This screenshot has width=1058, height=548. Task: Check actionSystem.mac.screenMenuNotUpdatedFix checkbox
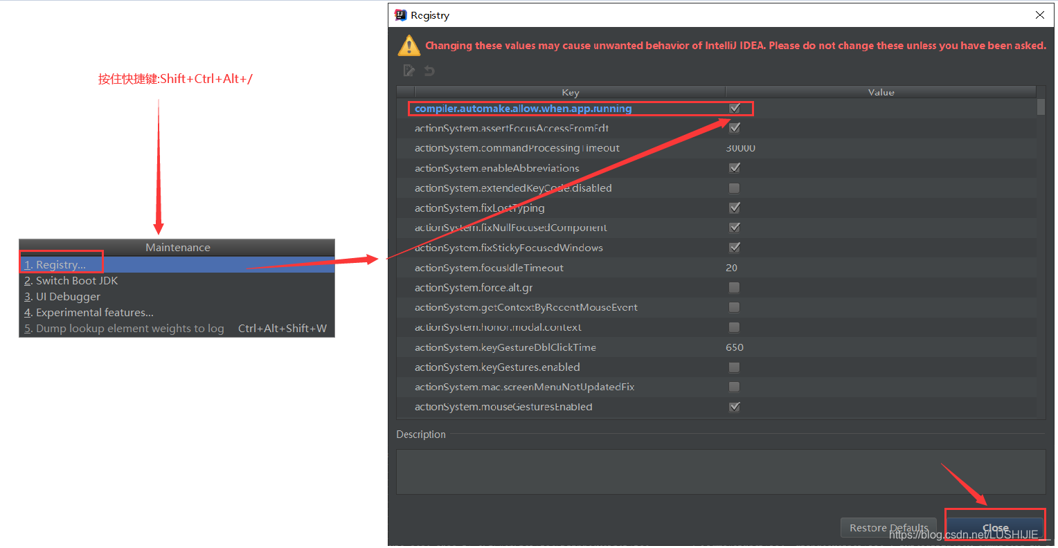735,387
